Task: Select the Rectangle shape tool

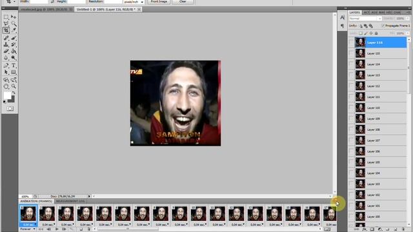Action: (14, 72)
